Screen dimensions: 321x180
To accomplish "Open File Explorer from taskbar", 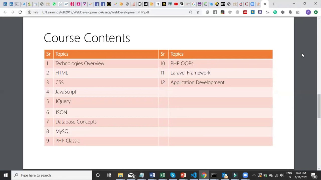I will click(x=120, y=175).
